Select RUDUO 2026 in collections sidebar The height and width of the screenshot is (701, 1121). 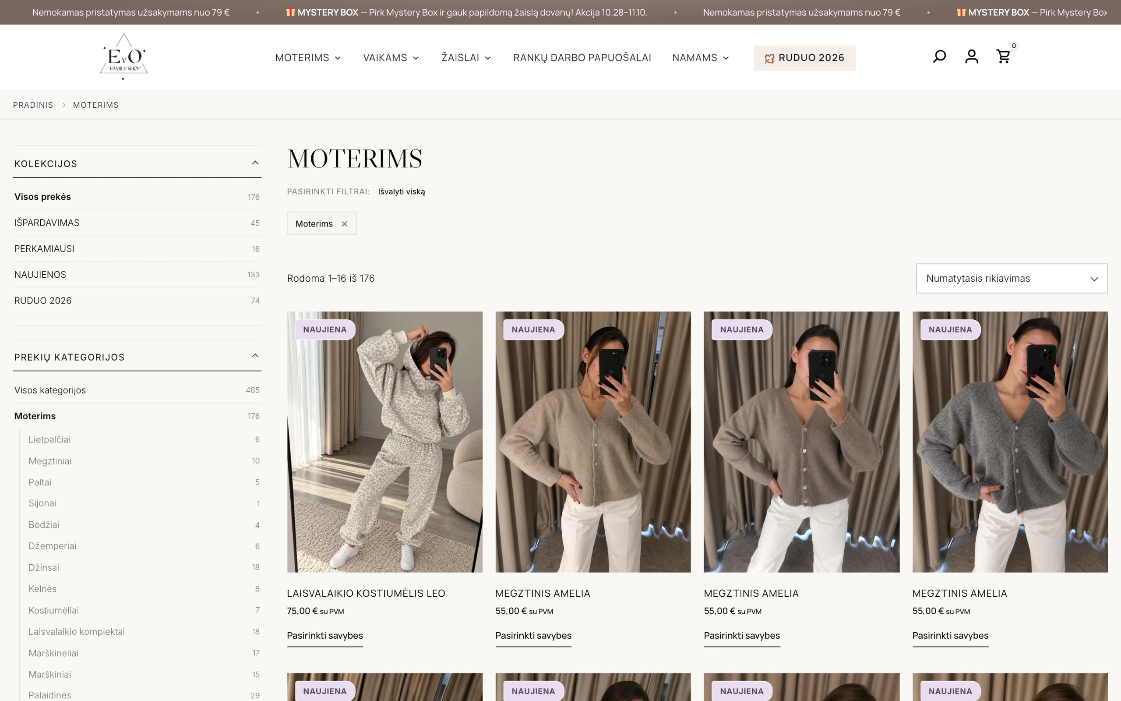137,301
